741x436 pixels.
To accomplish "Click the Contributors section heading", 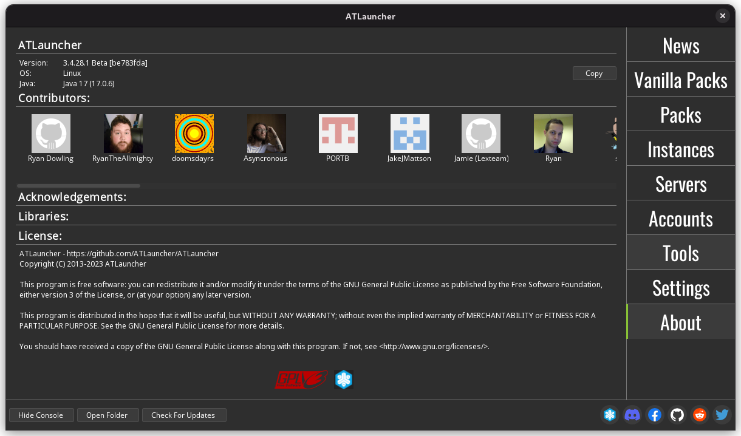I will [x=54, y=98].
